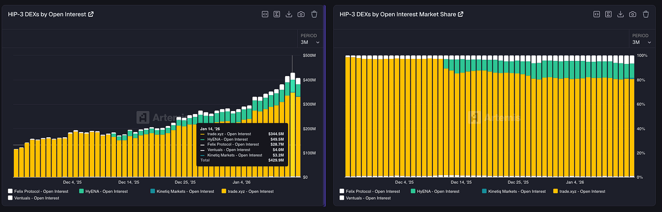Click 'Dec 25, '25' date on Open Interest chart
This screenshot has height=212, width=662.
(x=186, y=182)
